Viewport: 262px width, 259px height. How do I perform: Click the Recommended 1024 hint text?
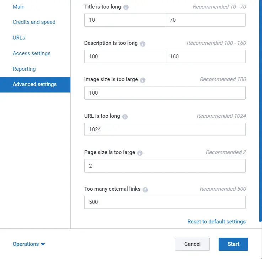221,116
